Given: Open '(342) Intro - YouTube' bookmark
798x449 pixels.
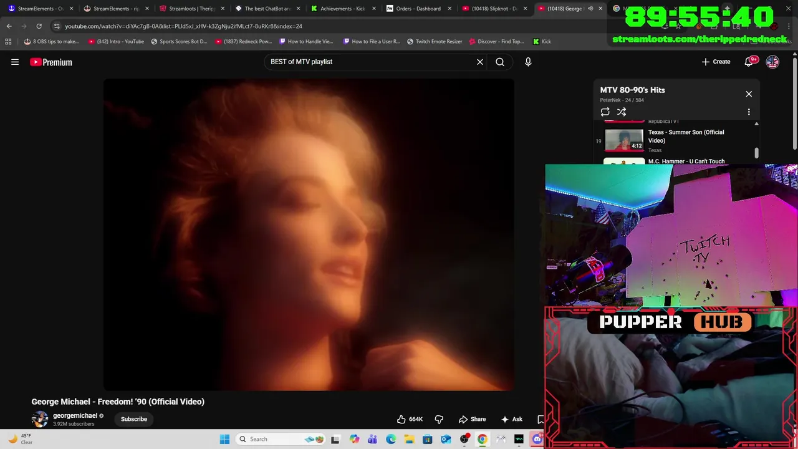Looking at the screenshot, I should (x=116, y=41).
